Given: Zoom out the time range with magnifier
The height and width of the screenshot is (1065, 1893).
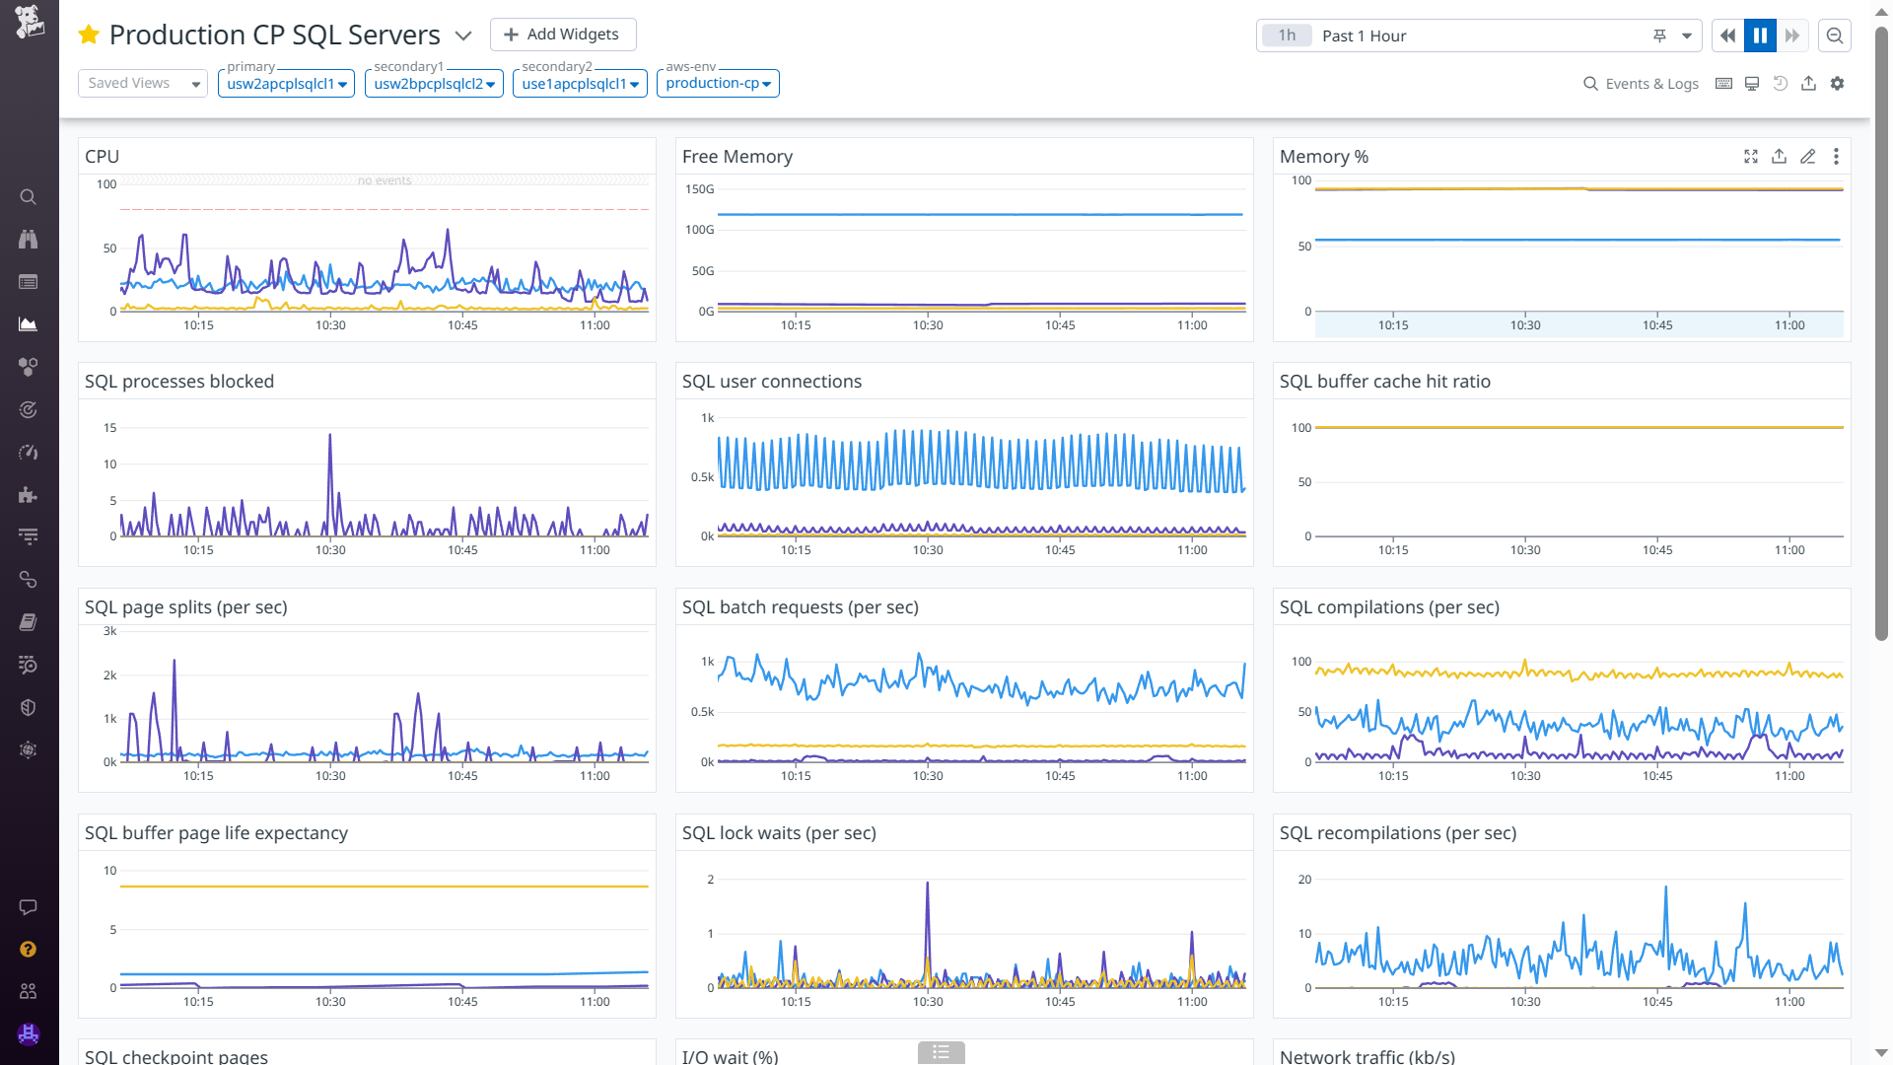Looking at the screenshot, I should 1835,35.
